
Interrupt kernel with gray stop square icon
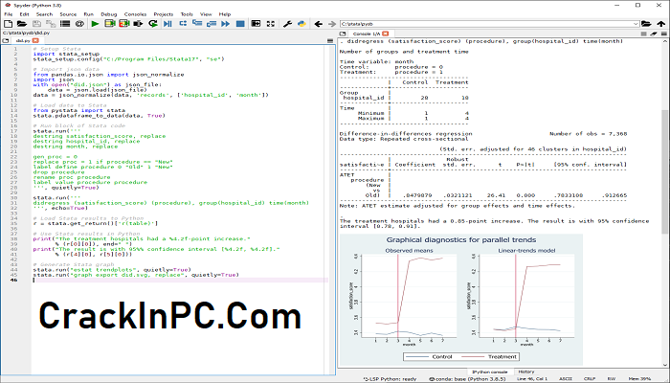(643, 34)
